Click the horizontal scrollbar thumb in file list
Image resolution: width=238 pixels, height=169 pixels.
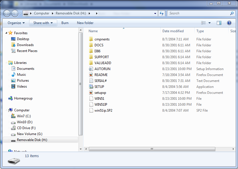[152, 149]
